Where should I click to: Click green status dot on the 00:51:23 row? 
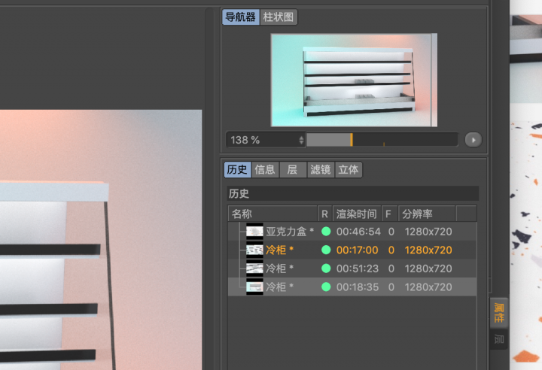point(326,268)
